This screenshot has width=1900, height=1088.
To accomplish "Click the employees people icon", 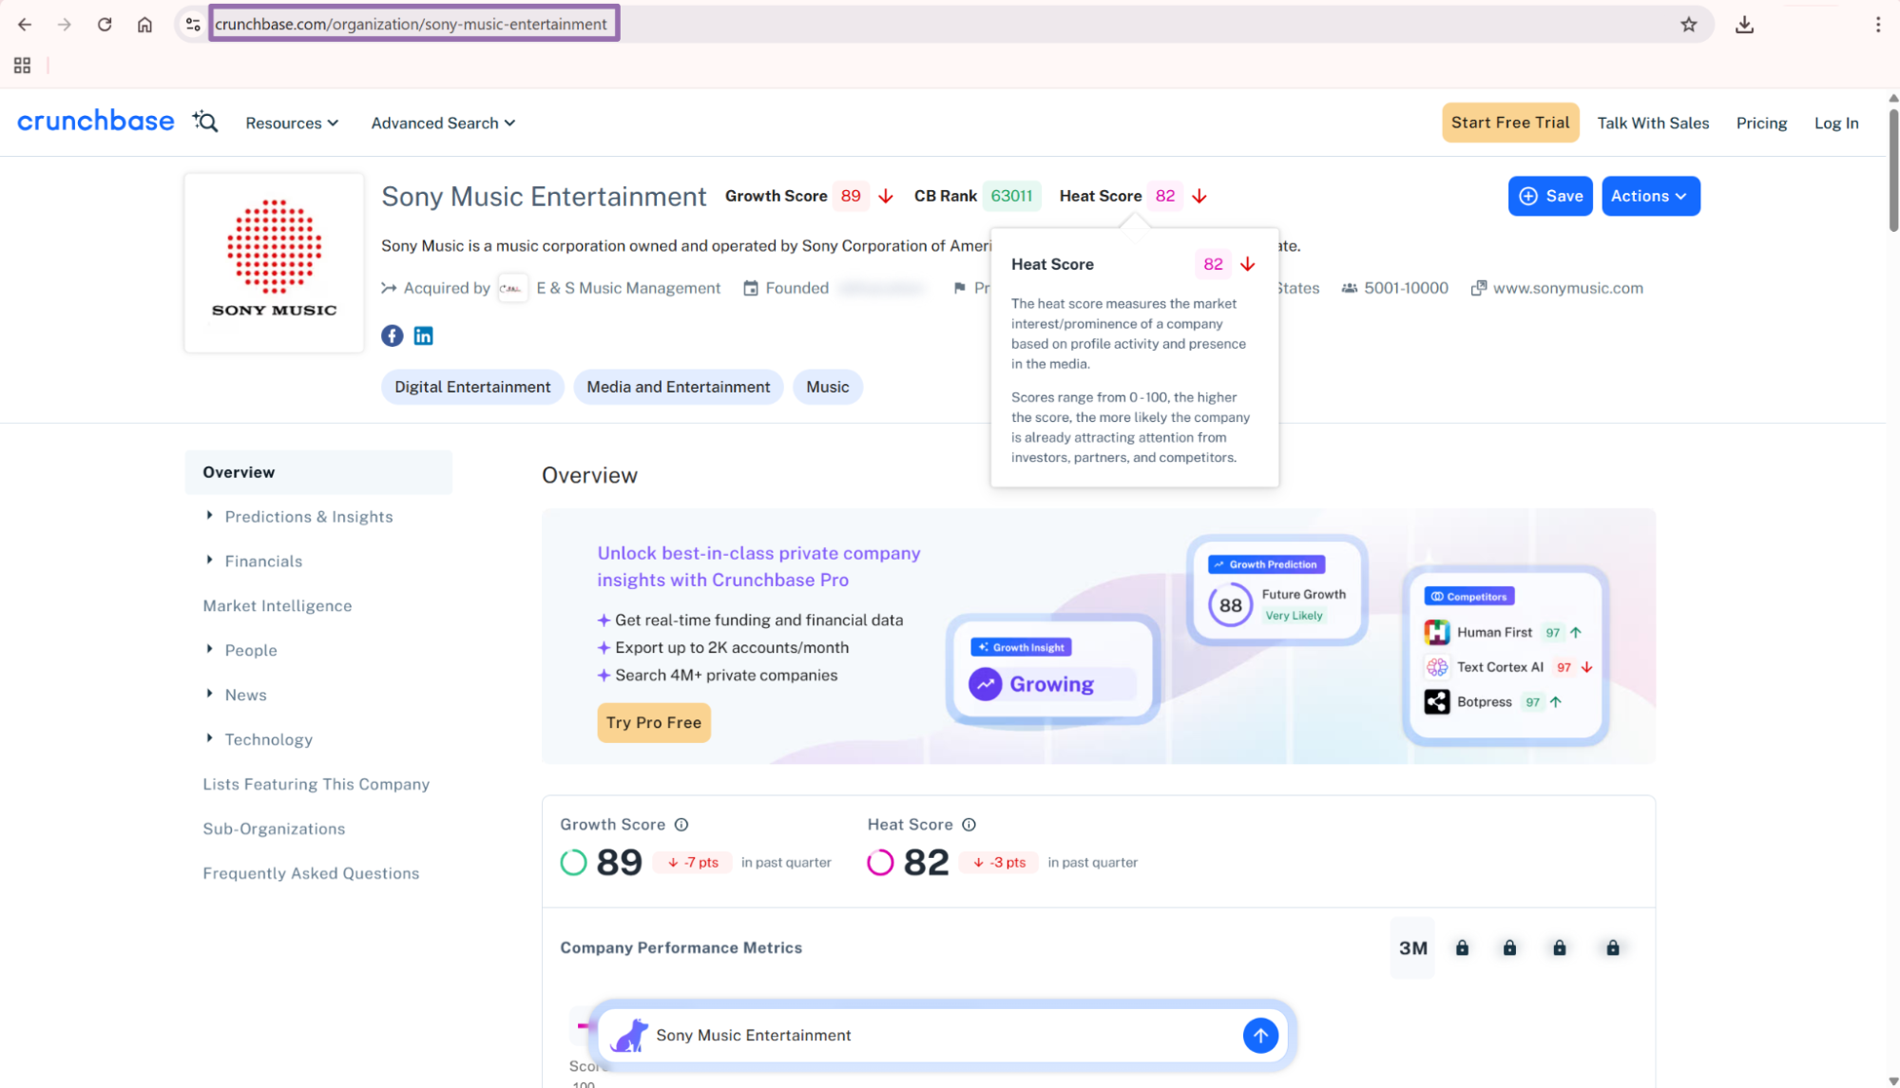I will pyautogui.click(x=1349, y=288).
